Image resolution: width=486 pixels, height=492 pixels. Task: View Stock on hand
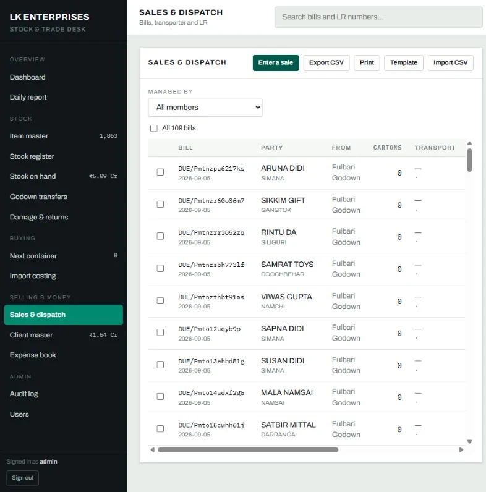coord(64,176)
